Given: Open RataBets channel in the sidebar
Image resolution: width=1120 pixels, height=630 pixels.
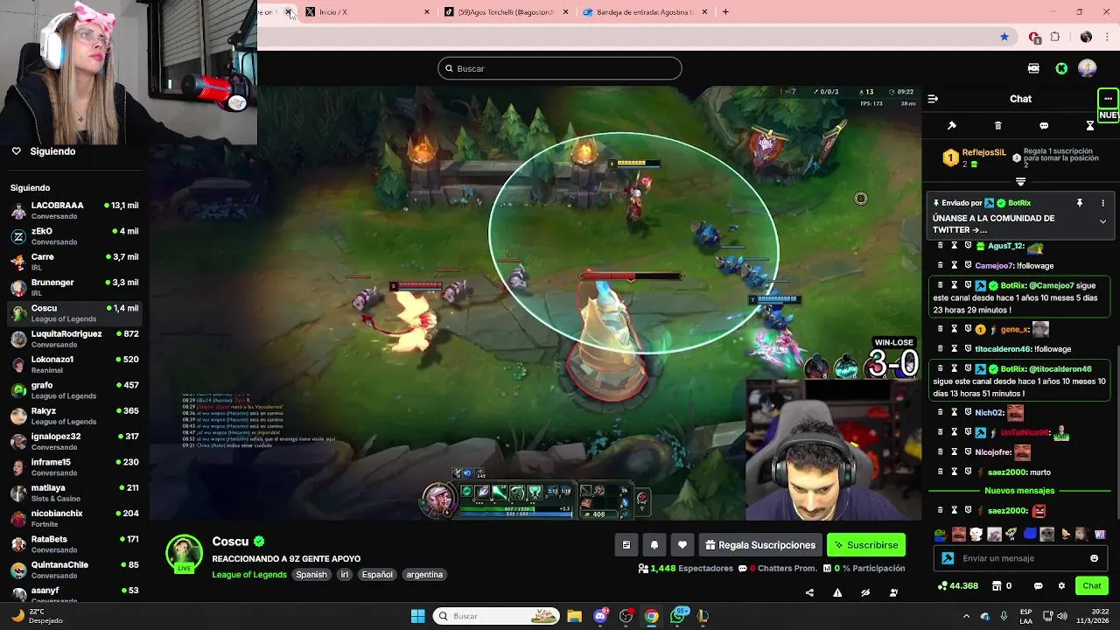Looking at the screenshot, I should pyautogui.click(x=74, y=544).
